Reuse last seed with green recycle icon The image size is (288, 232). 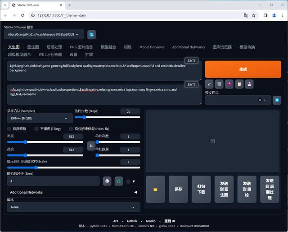click(x=119, y=181)
